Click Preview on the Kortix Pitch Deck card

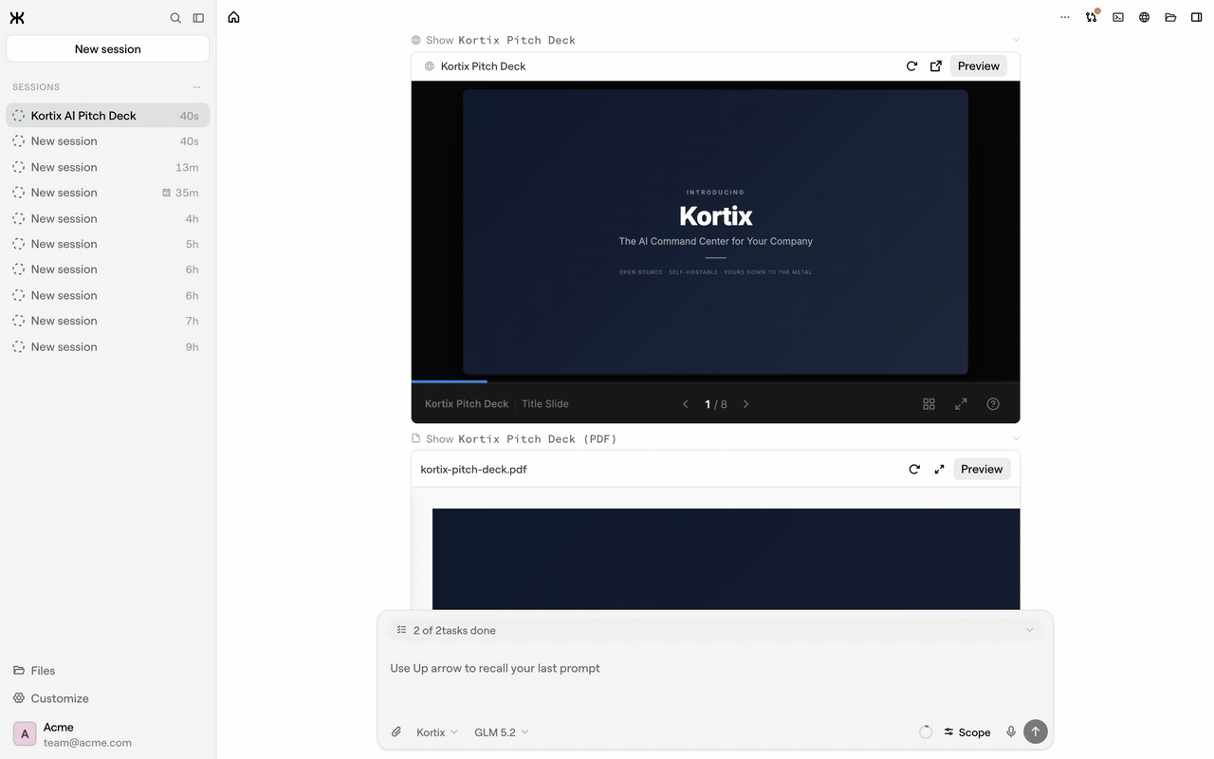[979, 66]
